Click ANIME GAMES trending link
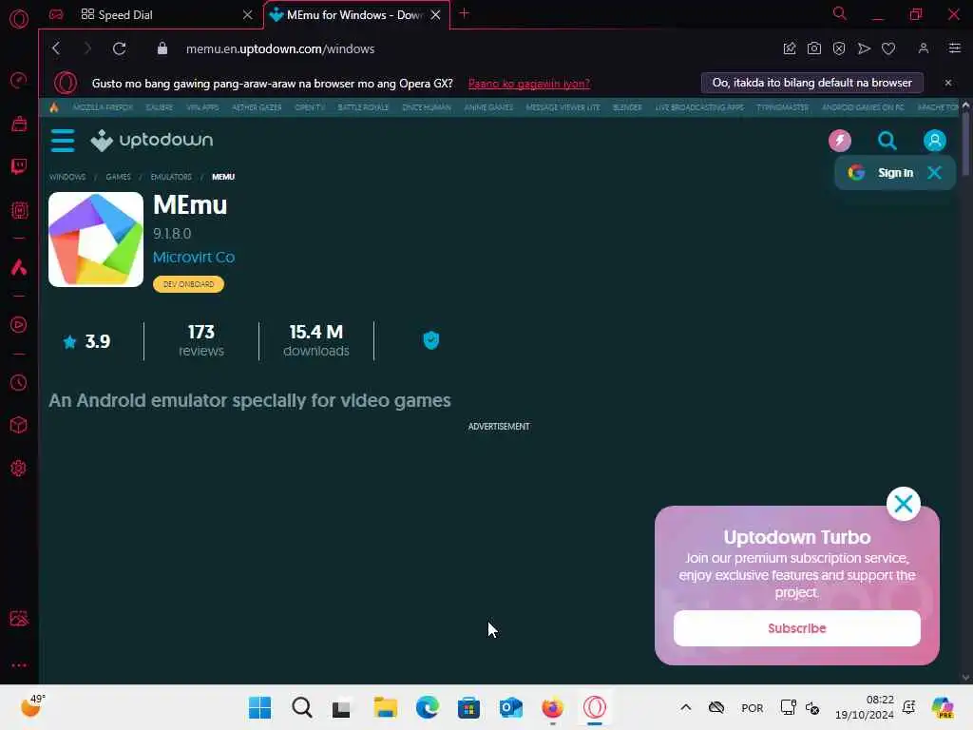Screen dimensions: 973x730 (489, 107)
